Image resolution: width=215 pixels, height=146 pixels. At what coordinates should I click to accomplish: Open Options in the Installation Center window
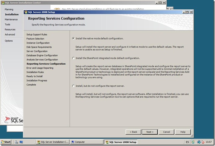point(9,41)
